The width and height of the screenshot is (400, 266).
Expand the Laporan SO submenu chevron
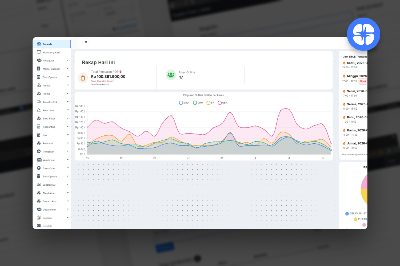(x=68, y=185)
